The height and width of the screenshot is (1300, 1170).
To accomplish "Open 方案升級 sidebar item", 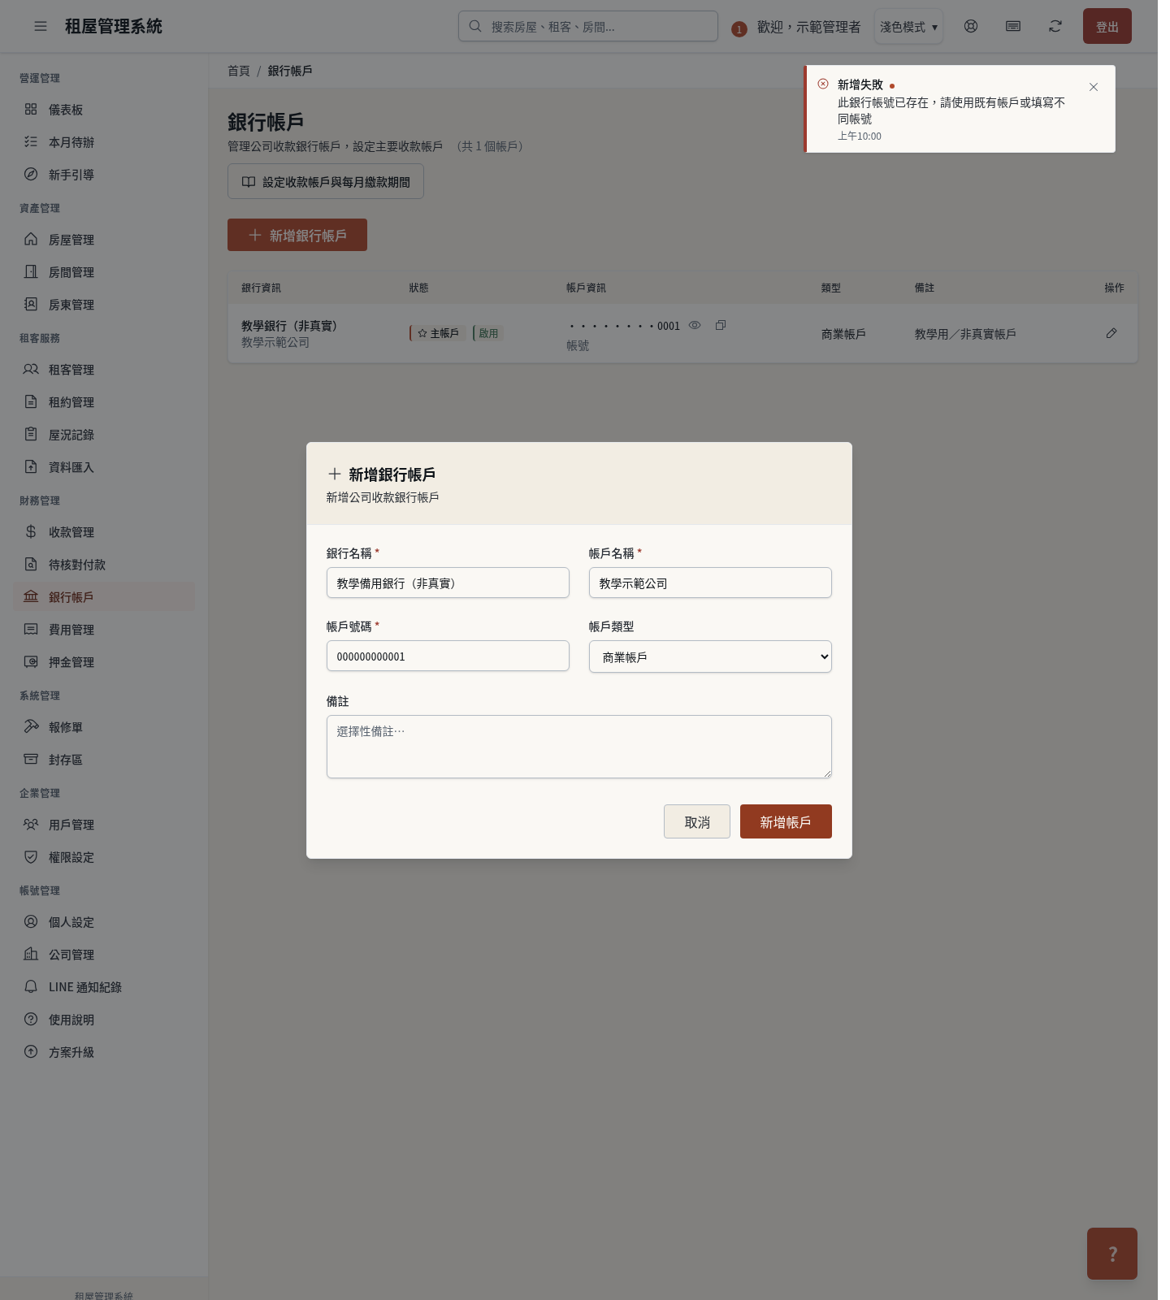I will click(104, 1052).
